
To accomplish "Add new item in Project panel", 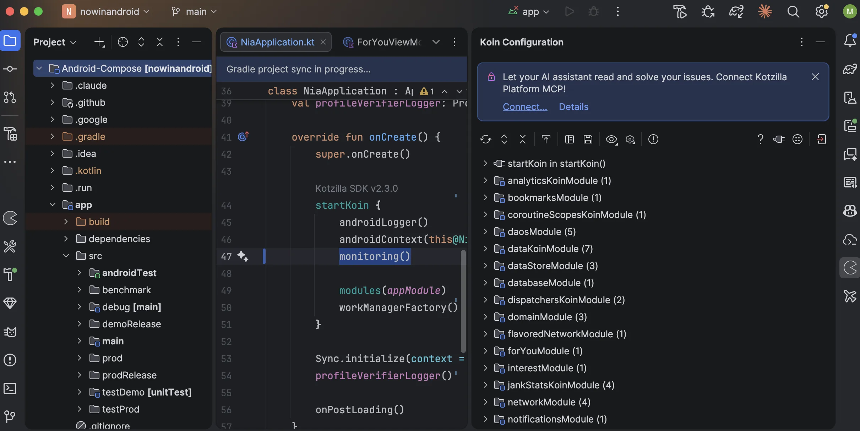I will point(99,42).
